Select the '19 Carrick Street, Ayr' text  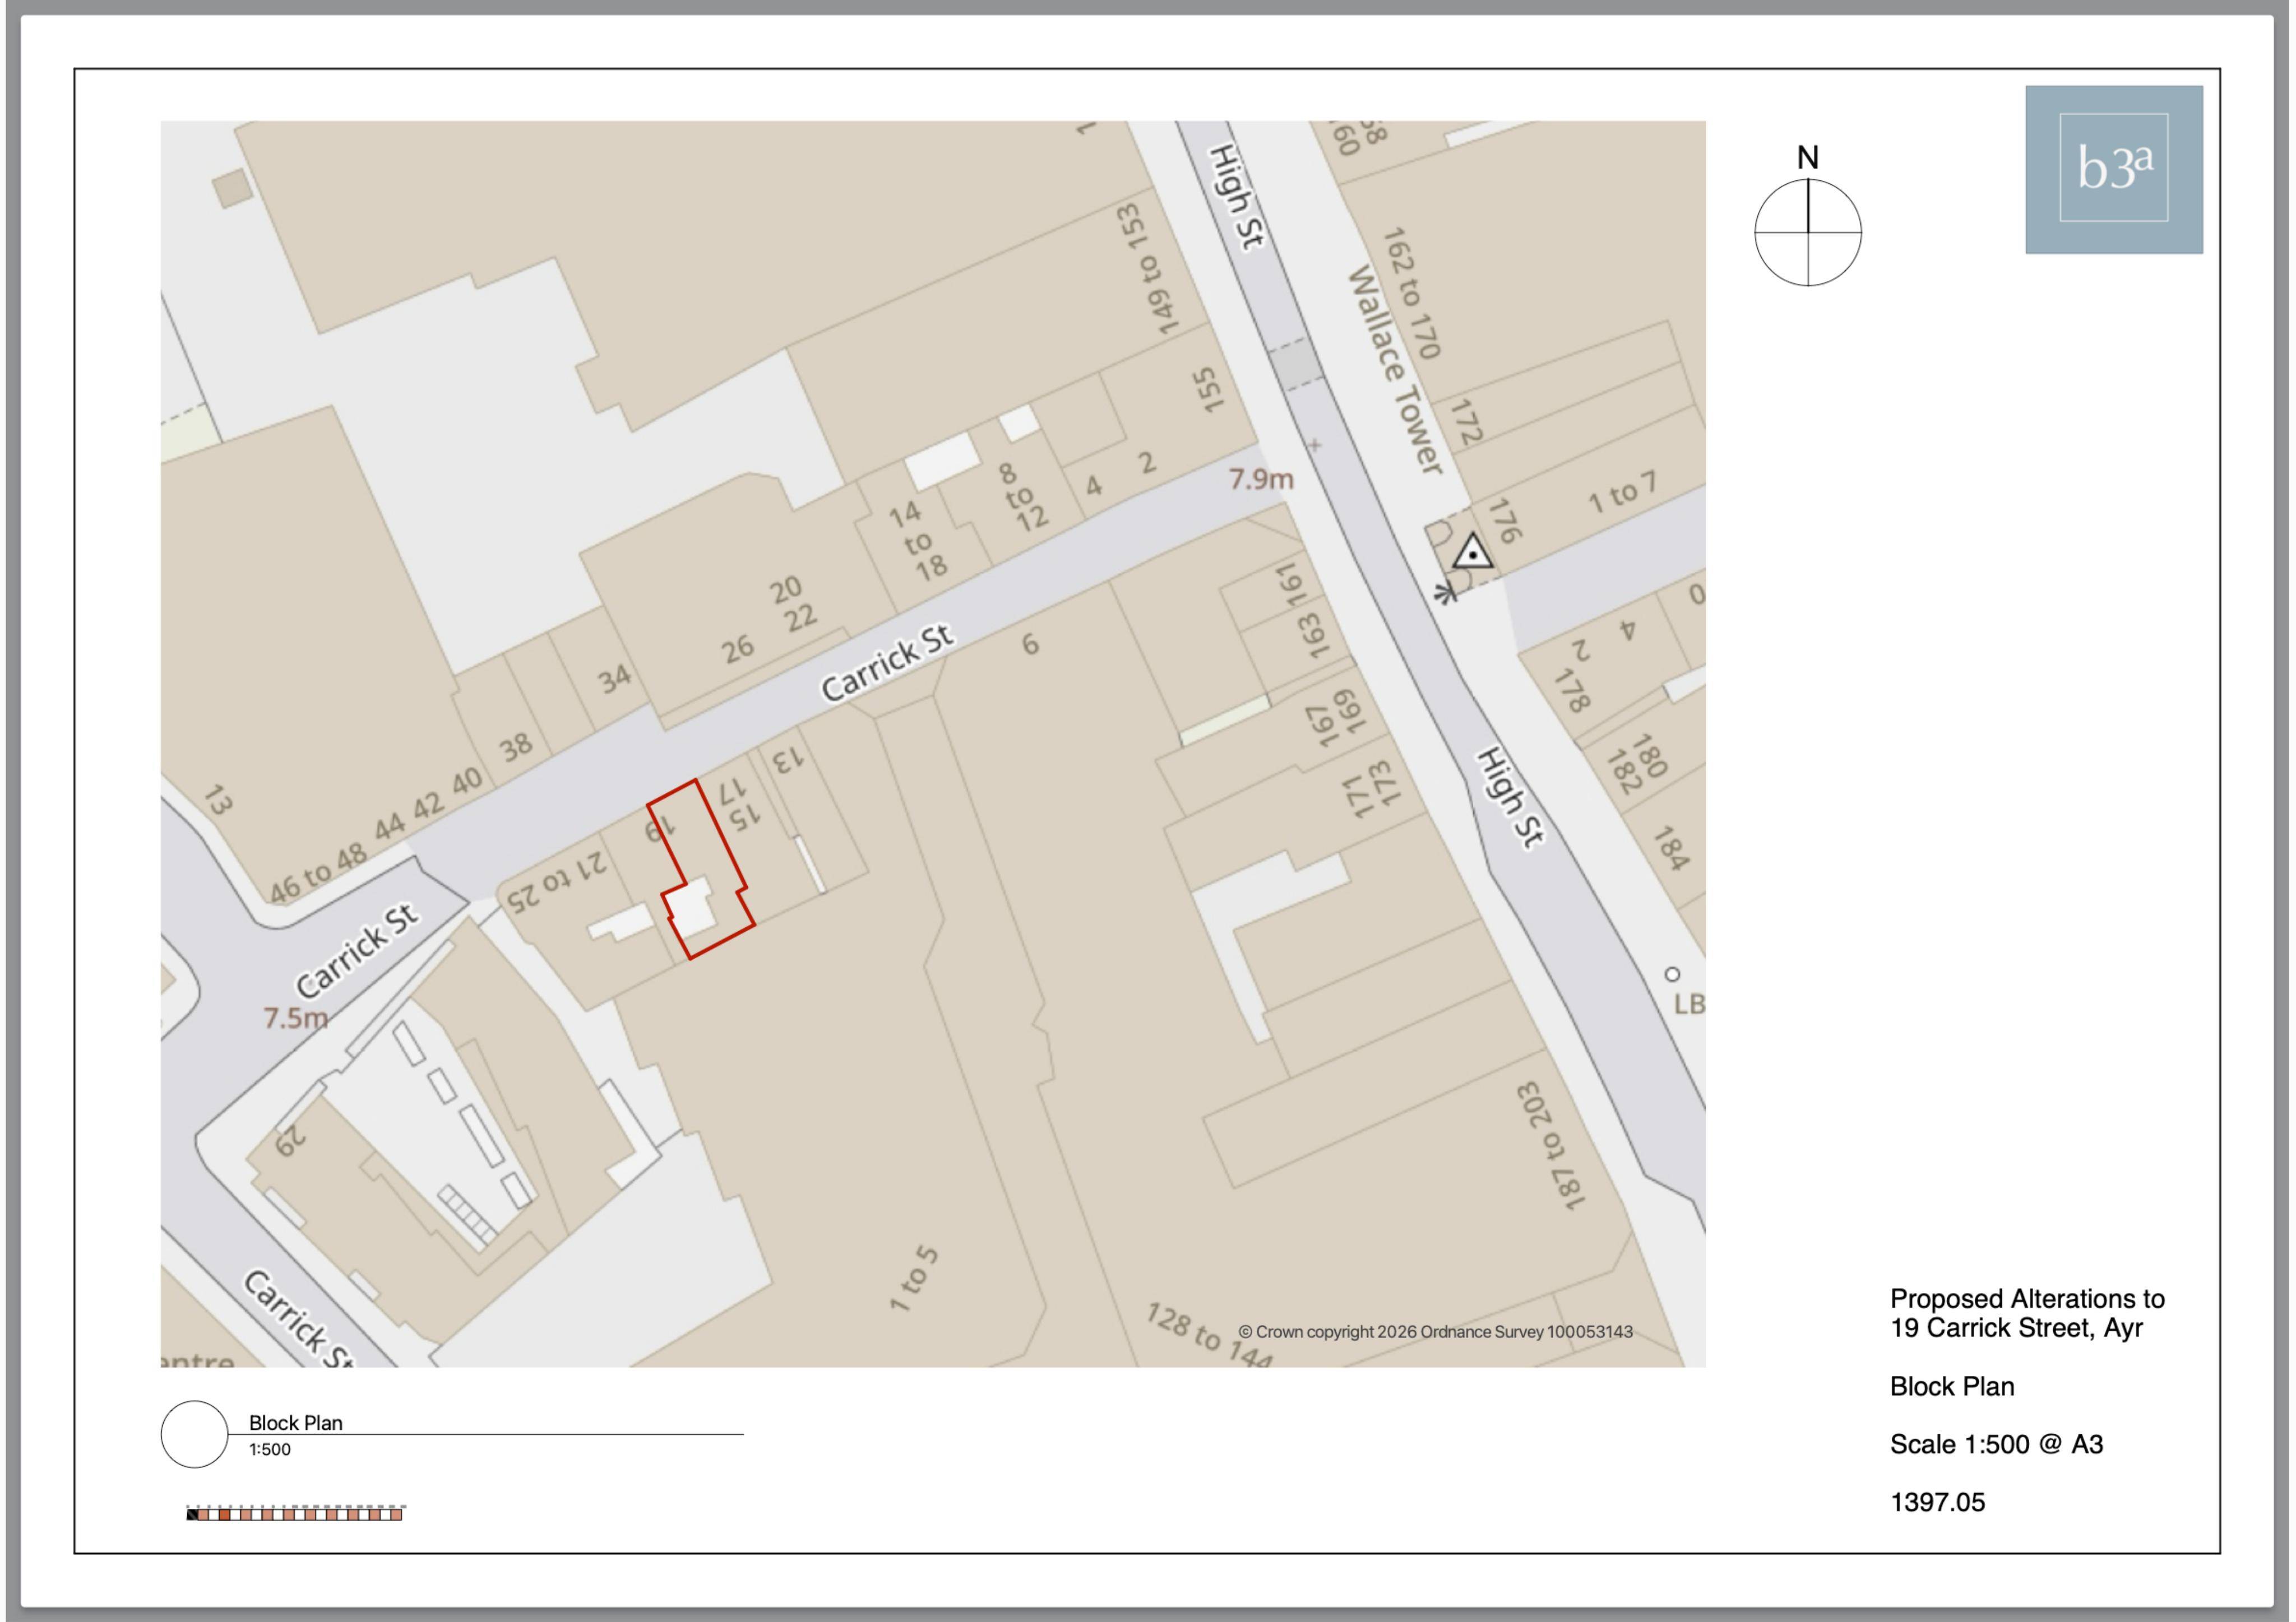coord(2016,1327)
